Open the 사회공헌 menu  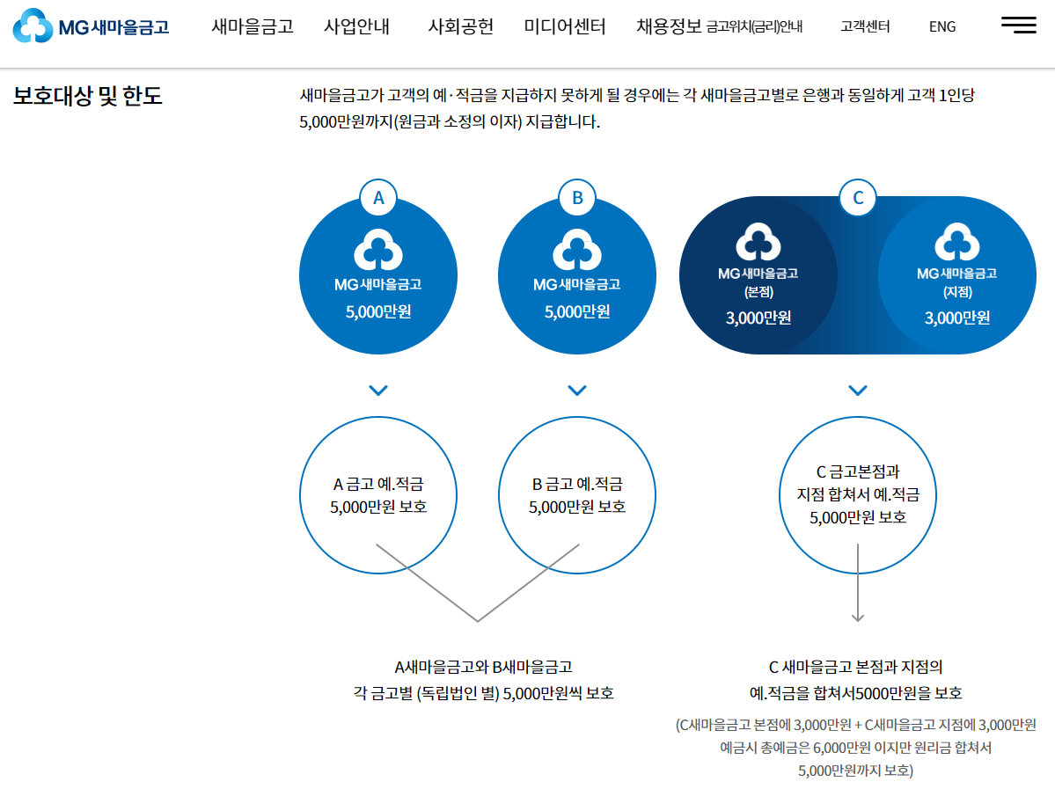[461, 26]
